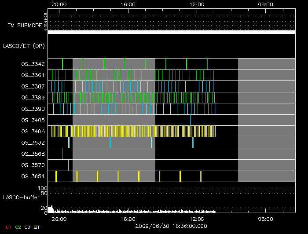Click the 2009/06/30 16:36:00.000 timestamp

click(171, 225)
